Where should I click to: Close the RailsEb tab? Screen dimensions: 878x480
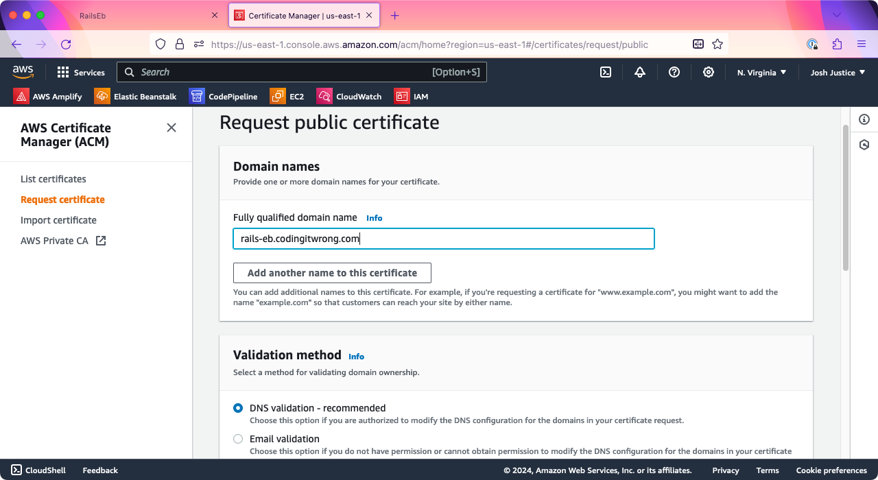click(x=215, y=15)
